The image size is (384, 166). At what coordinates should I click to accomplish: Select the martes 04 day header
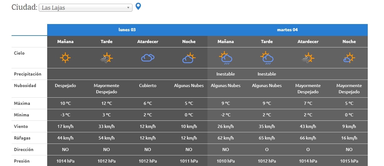287,30
